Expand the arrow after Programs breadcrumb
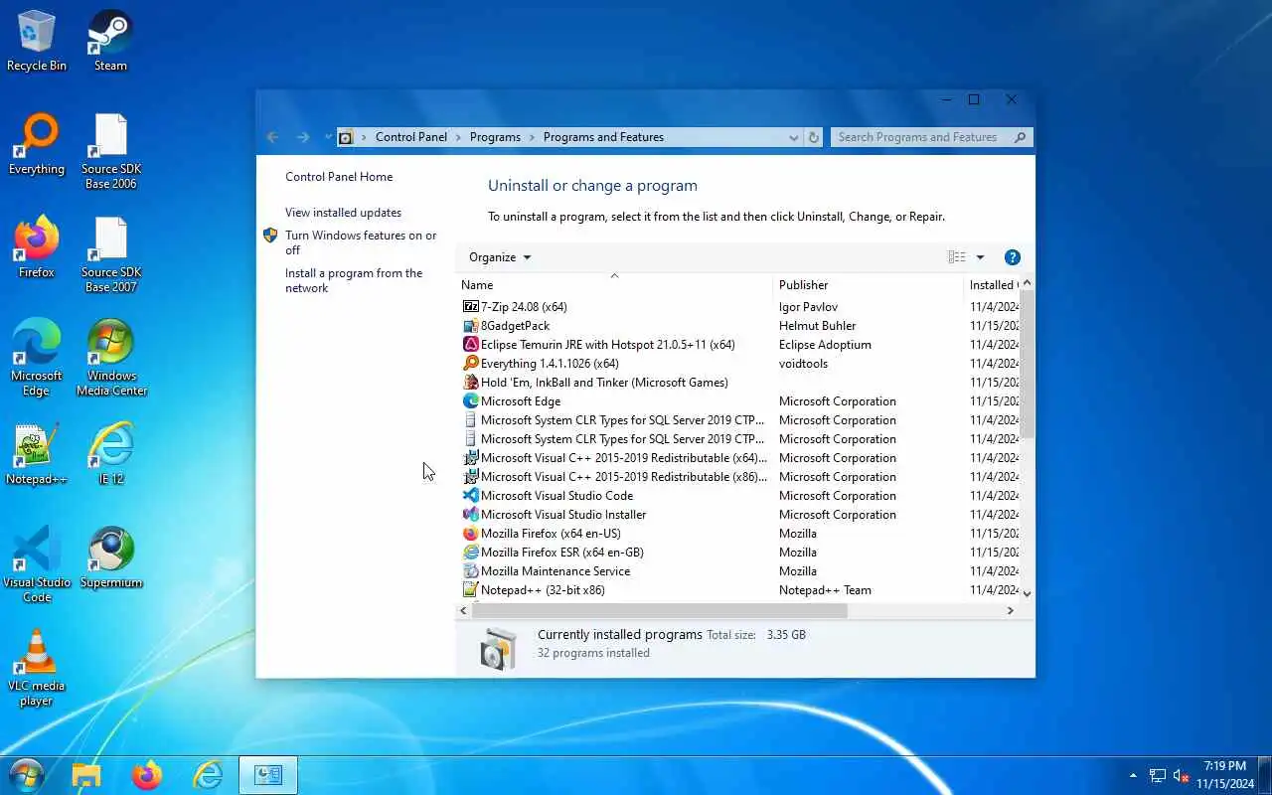This screenshot has width=1272, height=795. 532,137
